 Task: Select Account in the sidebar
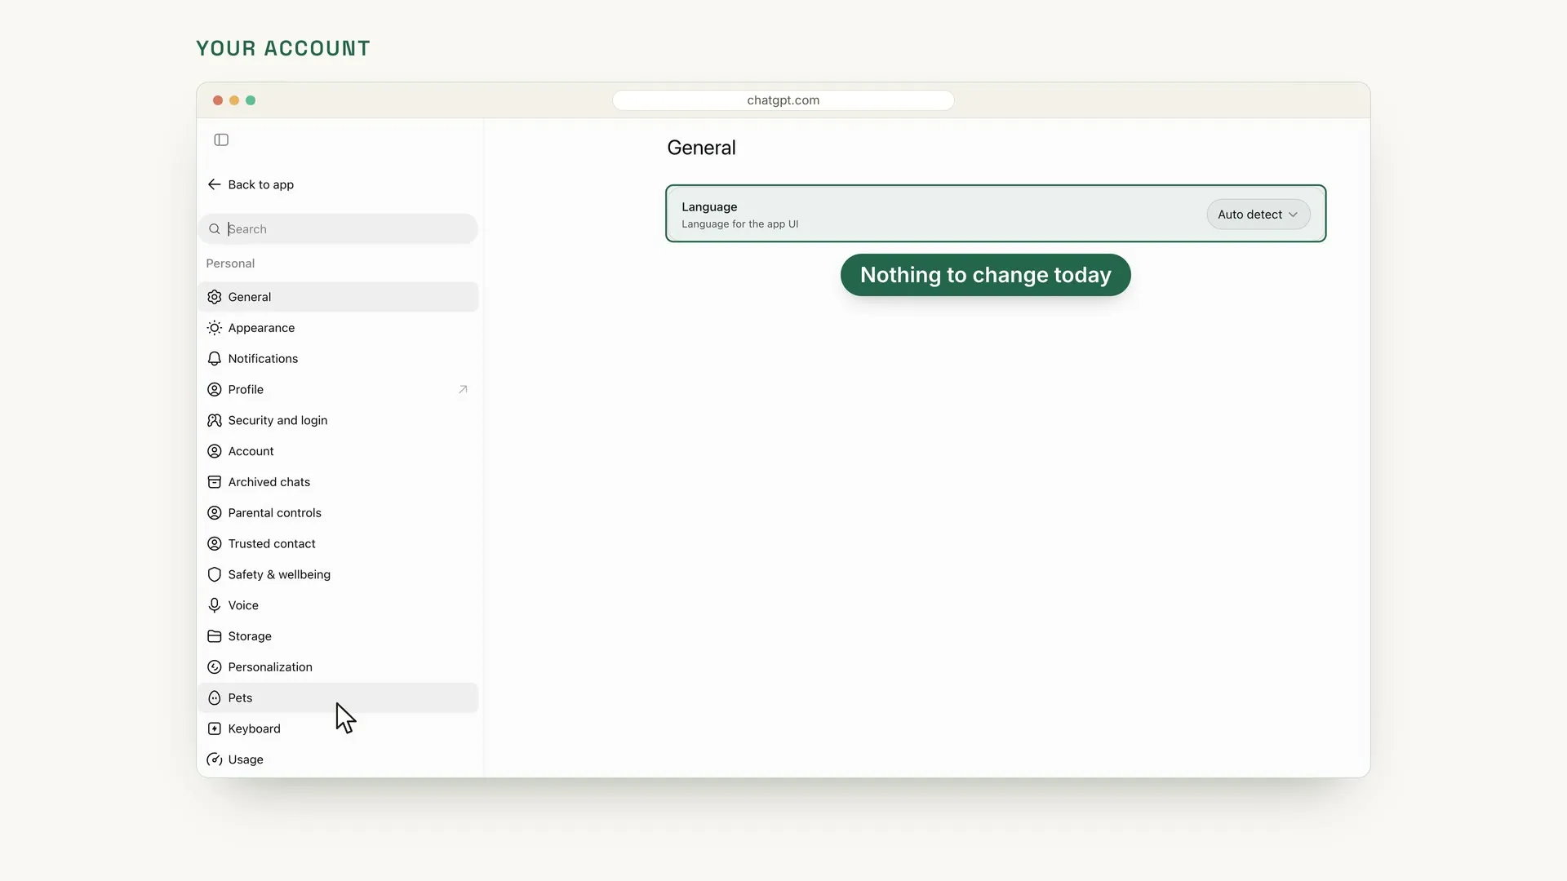338,451
